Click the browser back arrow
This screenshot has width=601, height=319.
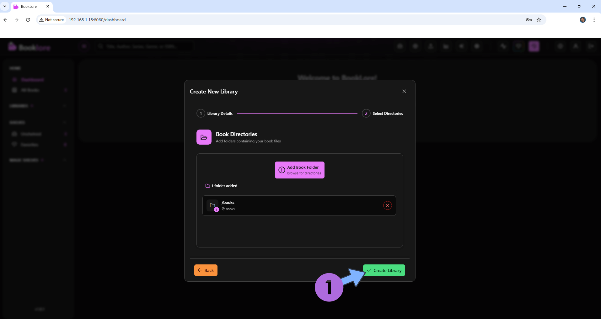(5, 20)
